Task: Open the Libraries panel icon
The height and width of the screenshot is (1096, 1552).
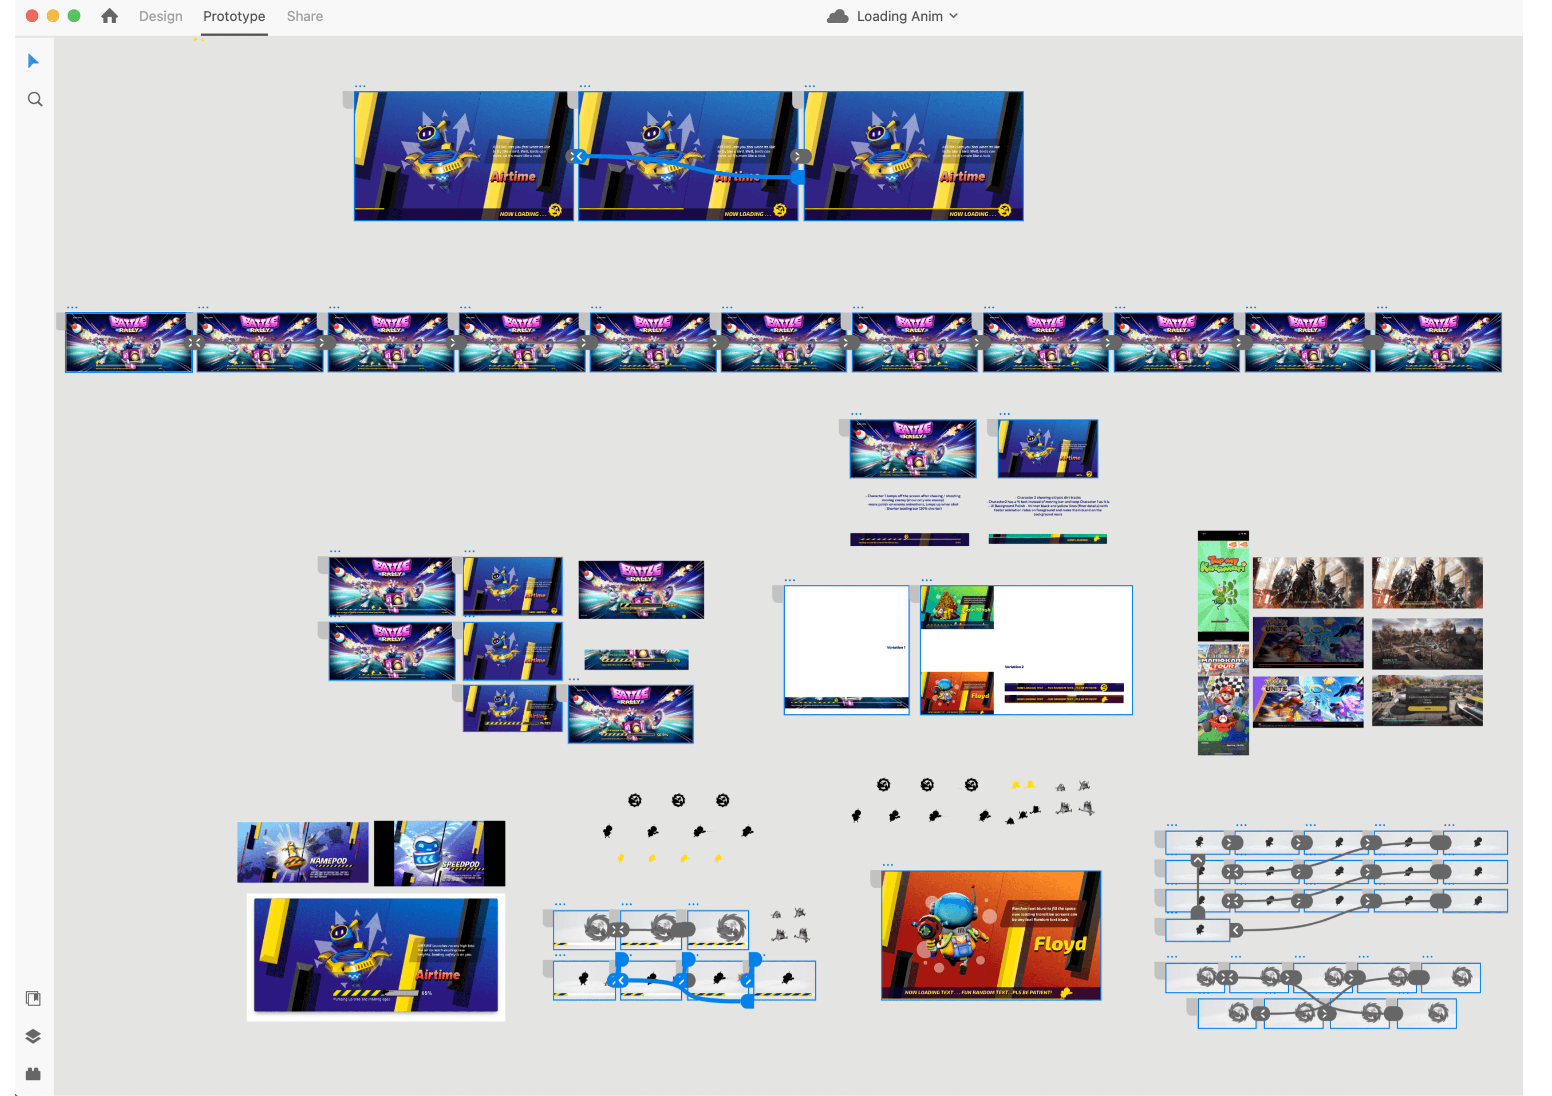Action: coord(33,998)
